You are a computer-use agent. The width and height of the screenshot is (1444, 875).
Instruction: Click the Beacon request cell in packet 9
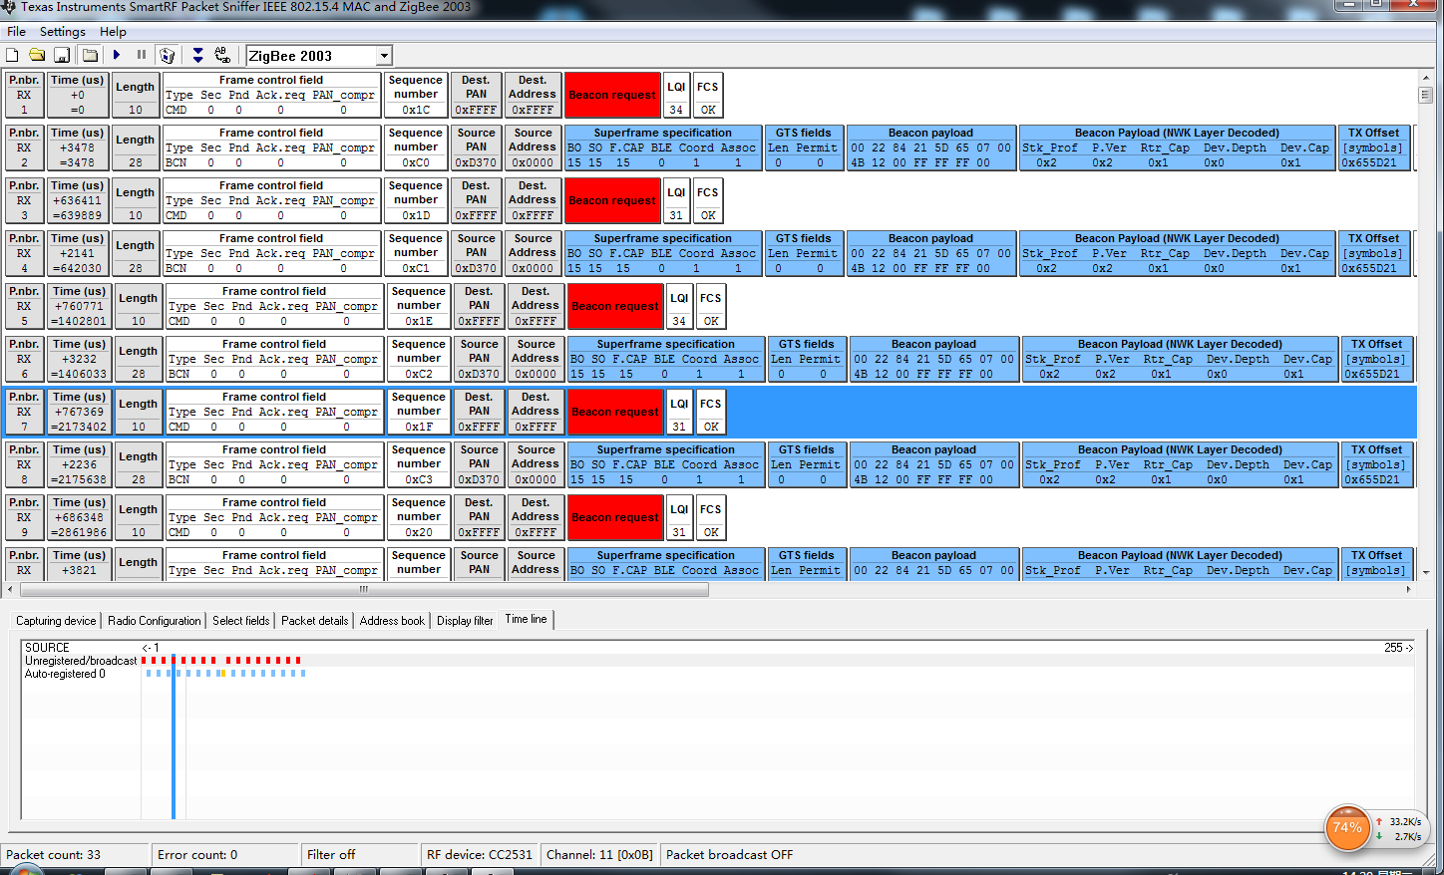615,518
